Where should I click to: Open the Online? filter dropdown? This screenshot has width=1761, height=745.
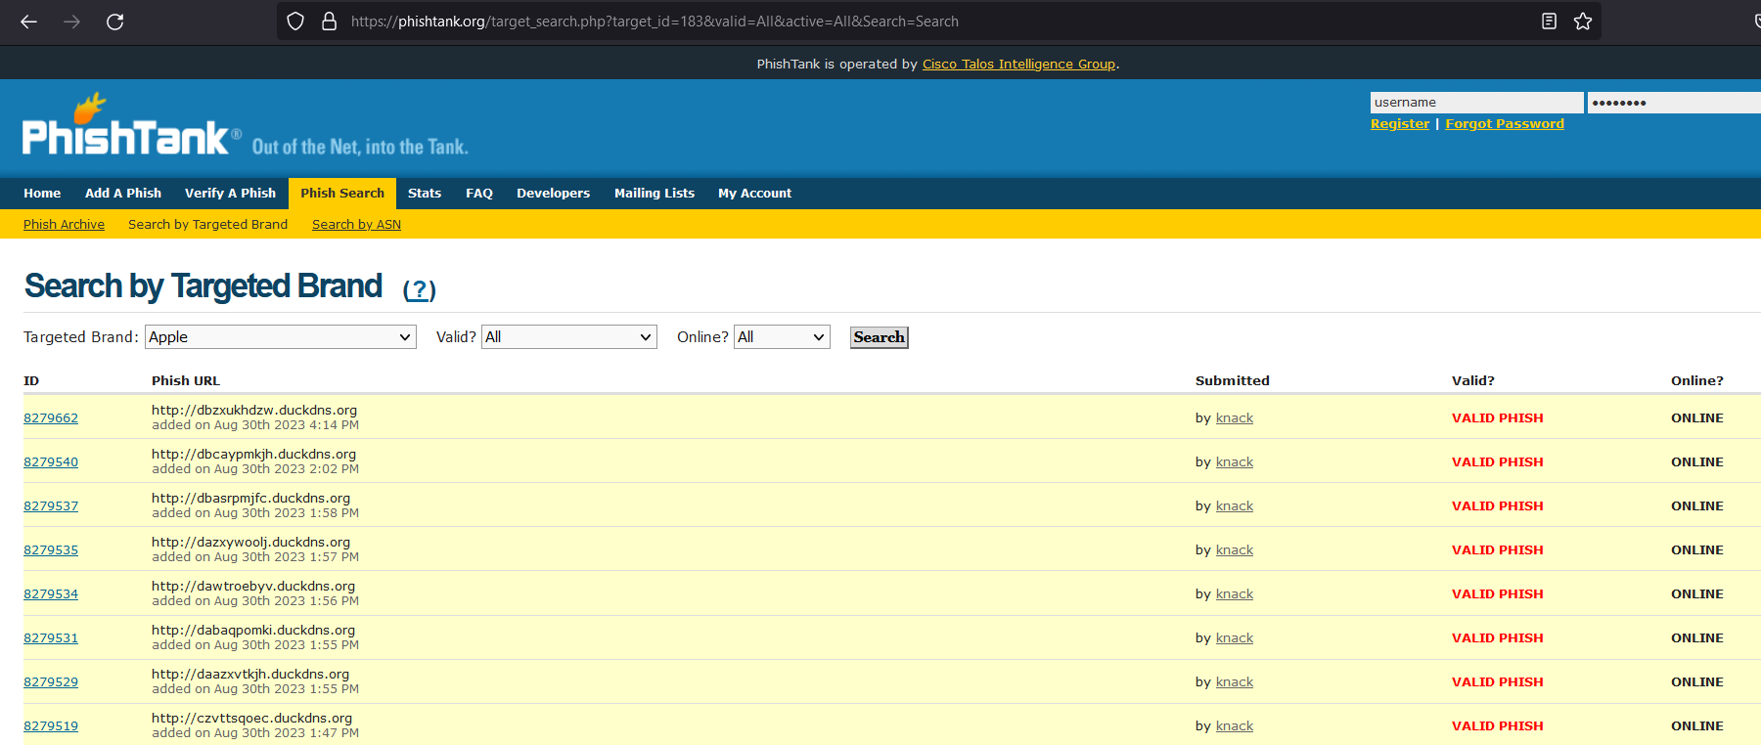pos(782,337)
